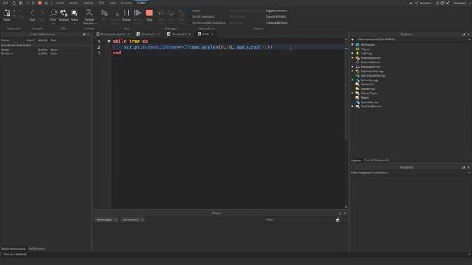Click the Assistant button in the top bar
The width and height of the screenshot is (472, 265).
point(423,3)
